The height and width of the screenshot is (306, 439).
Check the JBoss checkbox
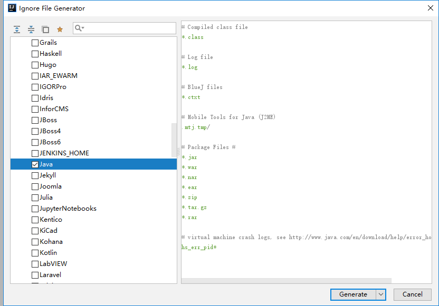pyautogui.click(x=35, y=120)
